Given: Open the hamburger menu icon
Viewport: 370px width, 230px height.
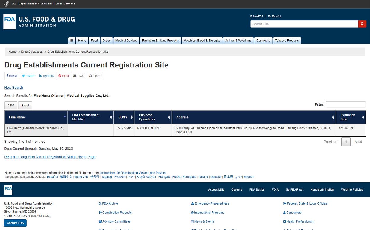Looking at the screenshot, I should pos(72,41).
